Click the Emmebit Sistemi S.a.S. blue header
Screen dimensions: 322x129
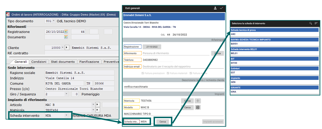(x=174, y=16)
